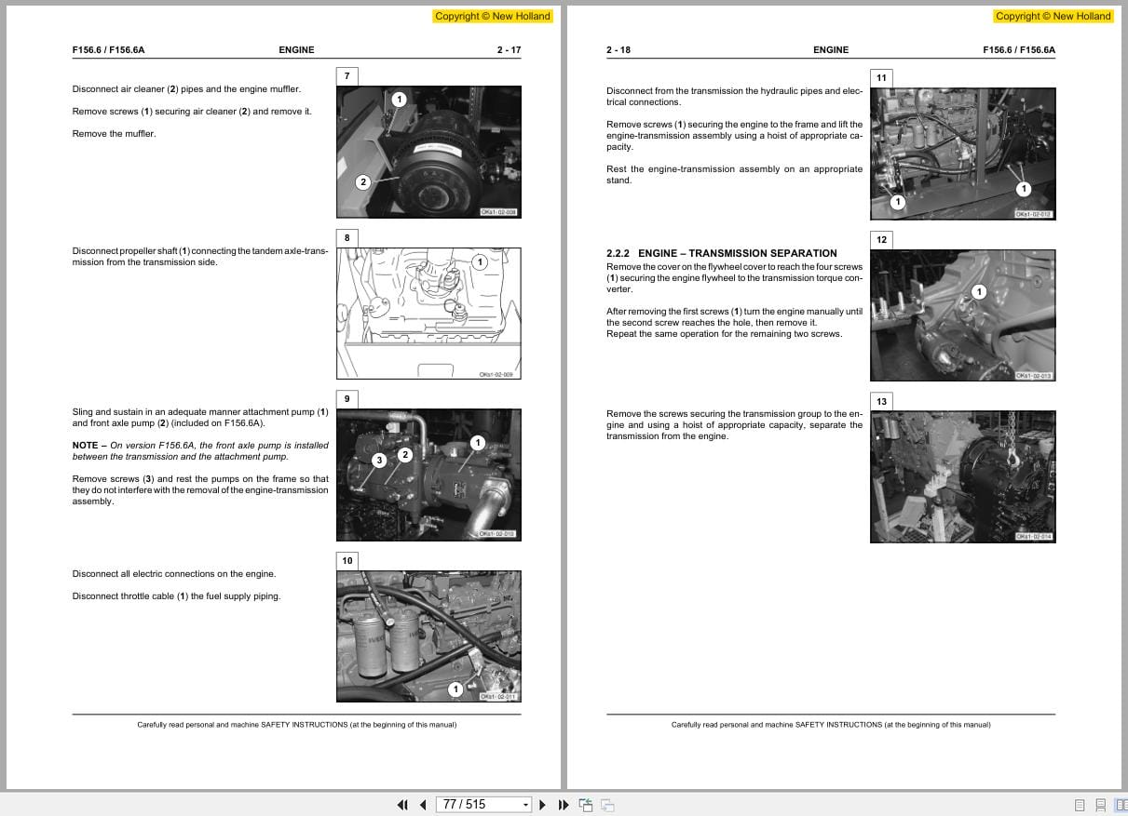Click 'ENGINE' header on the right page
The height and width of the screenshot is (816, 1128).
click(x=831, y=50)
